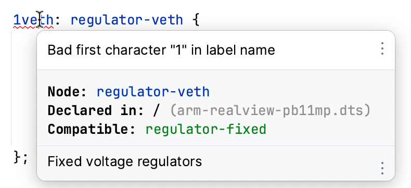
Task: Open arm-realview-pb11mp.dts declaration file reference
Action: pyautogui.click(x=270, y=110)
